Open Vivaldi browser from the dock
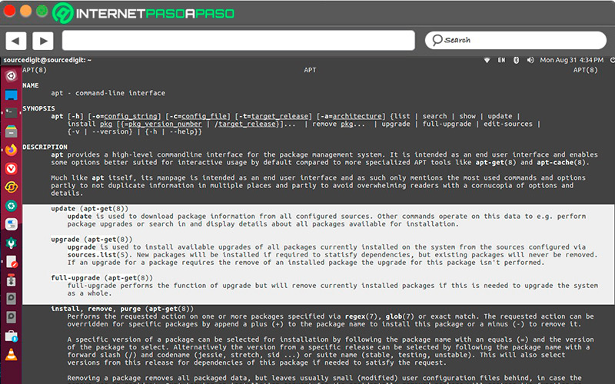Viewport: 615px width, 384px height. pos(11,168)
